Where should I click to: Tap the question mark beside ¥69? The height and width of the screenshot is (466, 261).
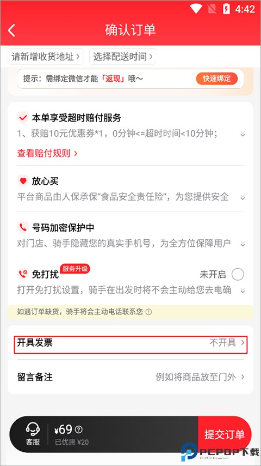pyautogui.click(x=79, y=429)
